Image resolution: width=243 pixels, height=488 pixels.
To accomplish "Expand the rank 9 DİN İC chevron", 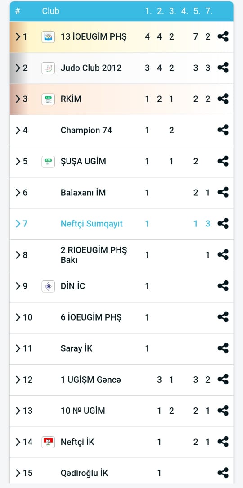I will pos(18,286).
